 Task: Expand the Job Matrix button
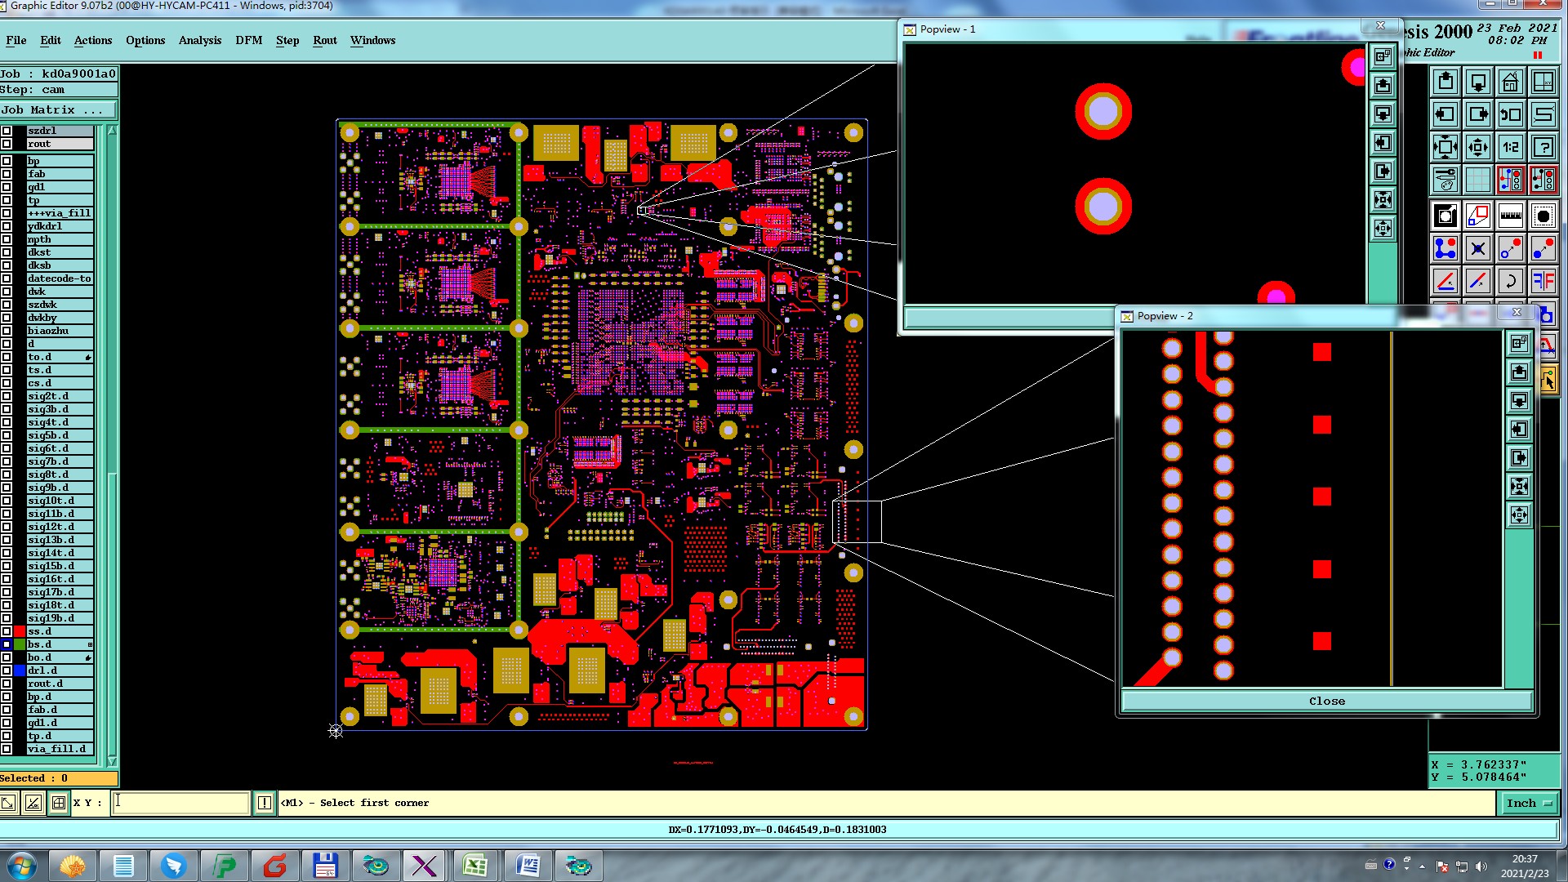click(57, 110)
